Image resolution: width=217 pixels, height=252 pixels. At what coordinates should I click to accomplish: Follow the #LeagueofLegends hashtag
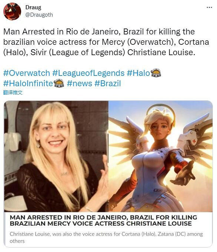88,73
